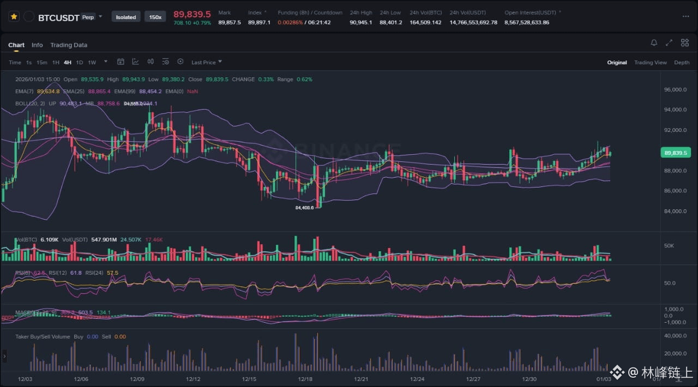Expand chart to fullscreen using arrows icon
Viewport: 698px width, 387px height.
(669, 43)
